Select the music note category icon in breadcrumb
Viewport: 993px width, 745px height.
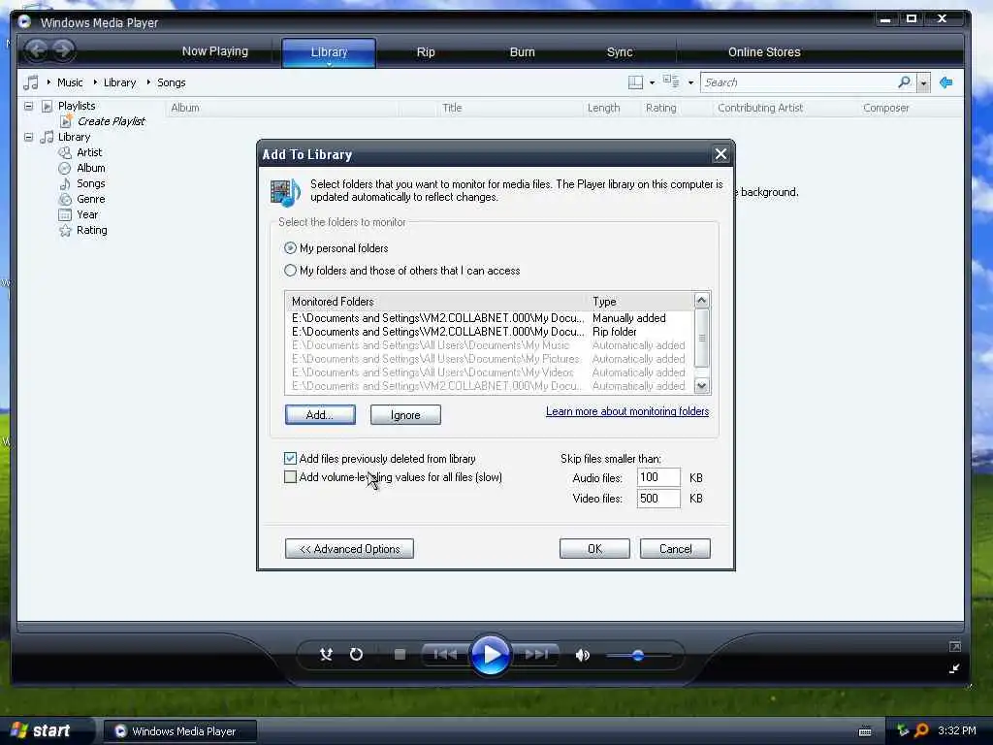click(30, 82)
